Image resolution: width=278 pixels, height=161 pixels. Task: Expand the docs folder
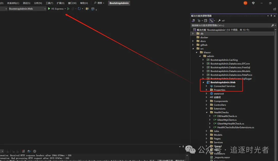pos(193,41)
